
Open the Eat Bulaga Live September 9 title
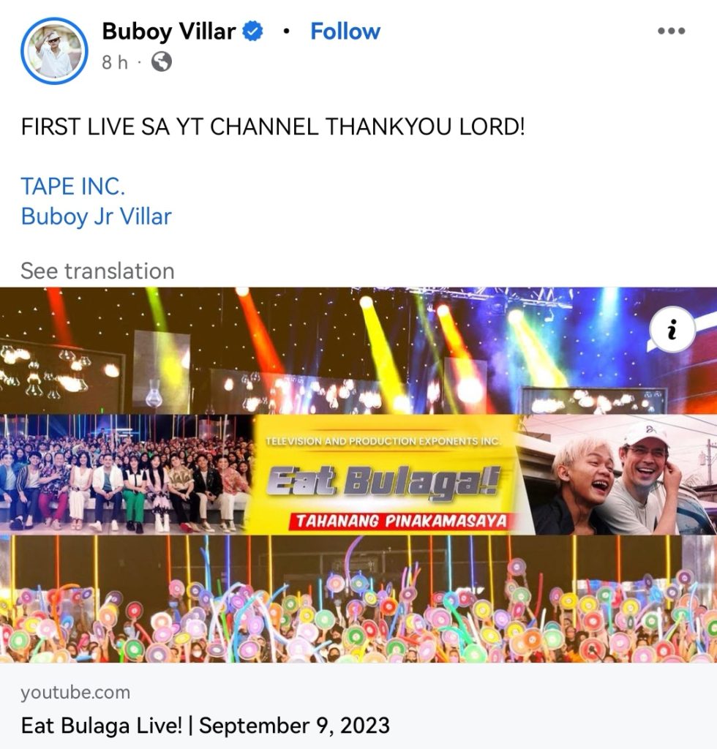click(206, 726)
